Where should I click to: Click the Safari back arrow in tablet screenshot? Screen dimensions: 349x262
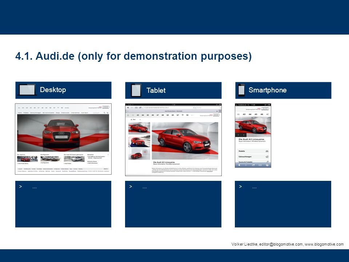(128, 108)
